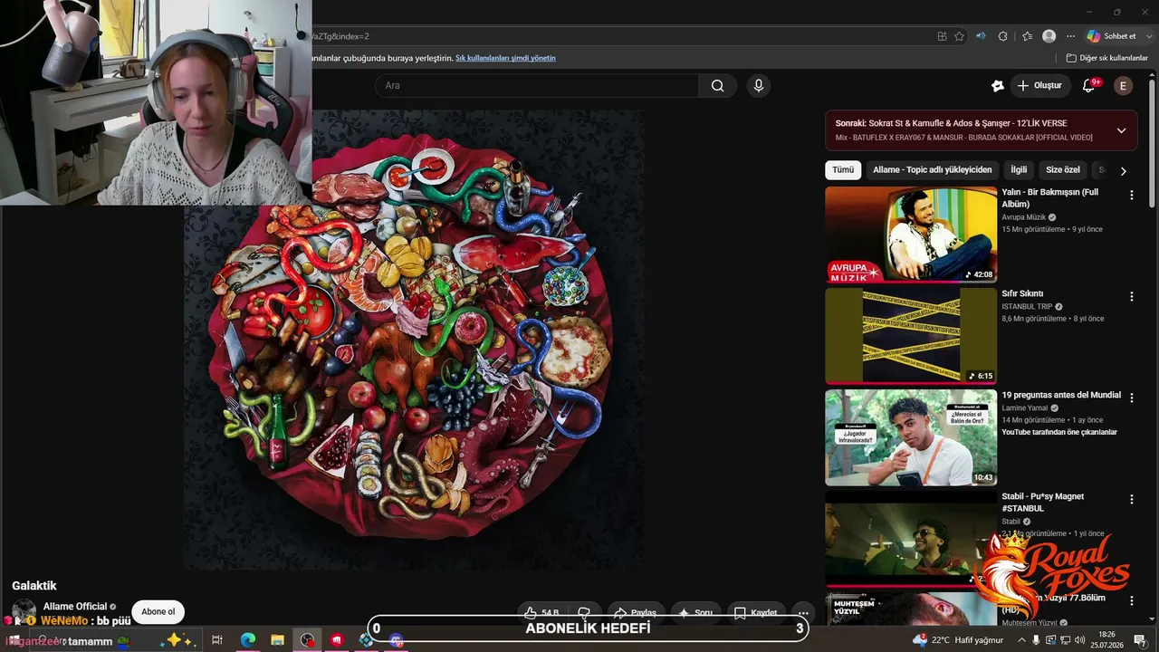Select the İlgili filter chip

click(x=1019, y=170)
